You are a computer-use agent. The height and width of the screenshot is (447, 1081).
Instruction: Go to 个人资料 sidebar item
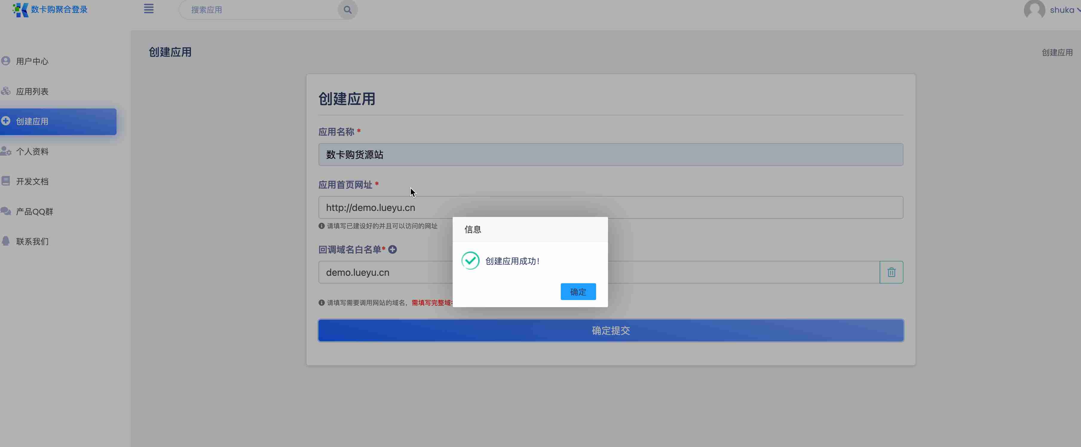click(32, 151)
